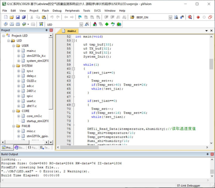Open the Flash menu

click(x=45, y=11)
